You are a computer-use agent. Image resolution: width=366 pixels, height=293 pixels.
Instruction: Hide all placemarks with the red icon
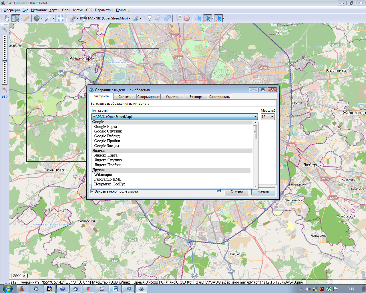(x=187, y=18)
